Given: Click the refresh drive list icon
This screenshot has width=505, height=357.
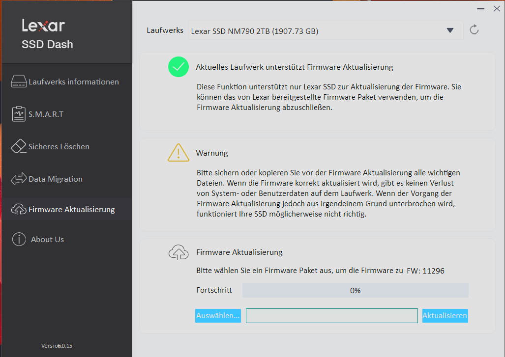Looking at the screenshot, I should (474, 29).
